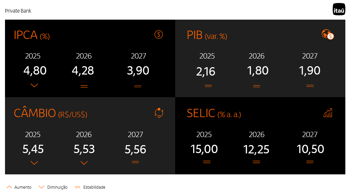Click the decrease arrow under Câmbio 5,45
Viewport: 351px width, 193px height.
tap(34, 163)
